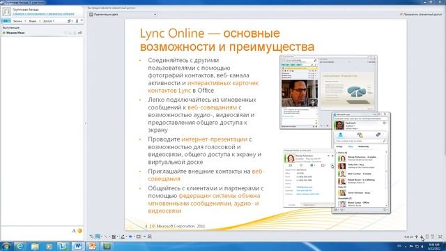Viewport: 446px width, 251px height.
Task: Click the интернет-презентации highlighted slide text
Action: pos(215,139)
